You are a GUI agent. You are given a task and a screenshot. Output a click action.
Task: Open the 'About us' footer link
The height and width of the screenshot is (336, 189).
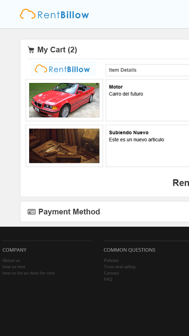tap(11, 260)
